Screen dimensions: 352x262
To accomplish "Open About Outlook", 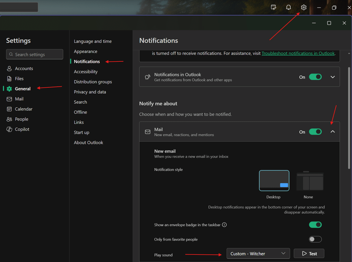I will pos(89,142).
